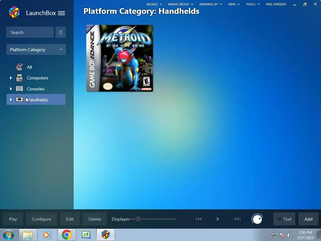Click the Free Version label
Image resolution: width=321 pixels, height=241 pixels.
(276, 4)
